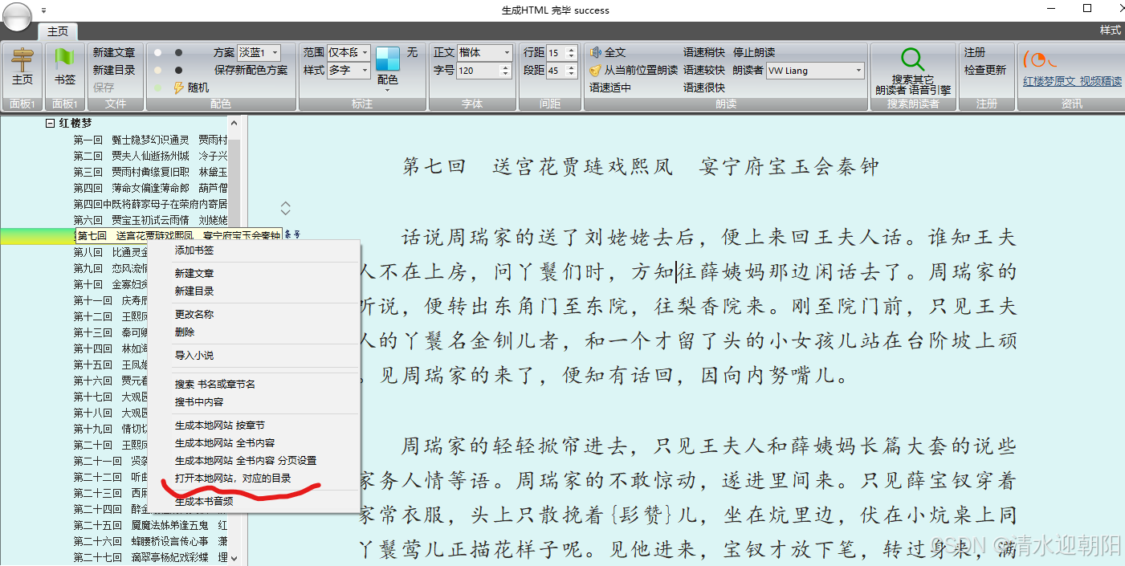
Task: Click the 全文 speaker icon
Action: pos(595,52)
